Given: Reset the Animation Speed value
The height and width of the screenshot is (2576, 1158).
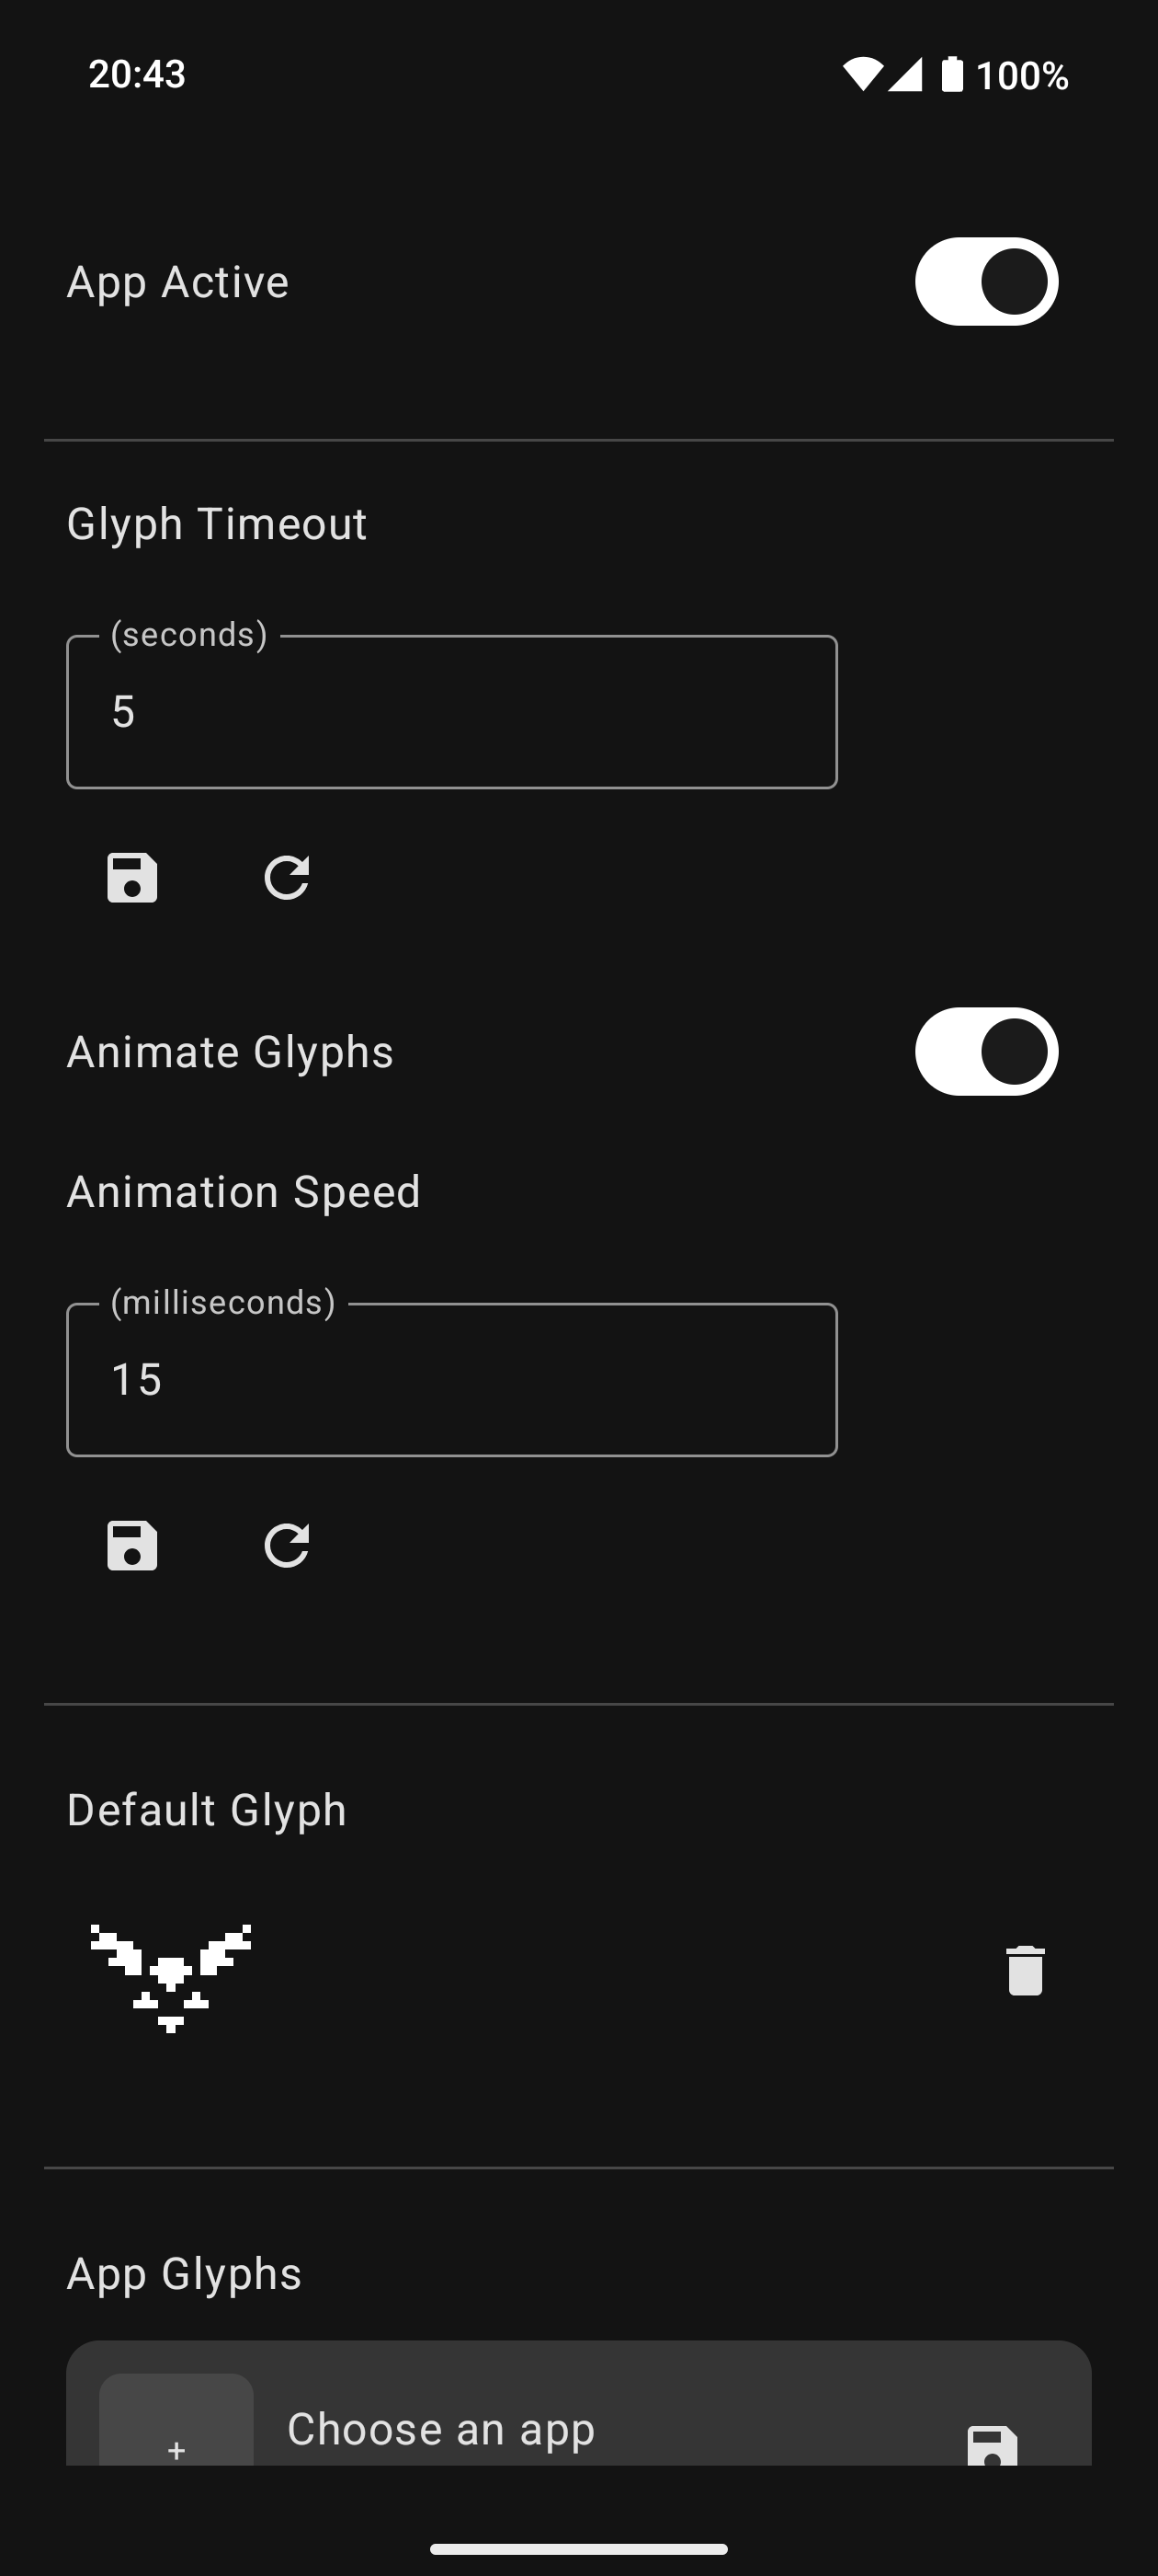Looking at the screenshot, I should tap(287, 1546).
